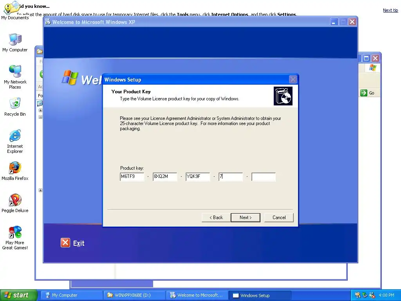This screenshot has width=401, height=301.
Task: Click the third product key field YQK9F
Action: coord(198,177)
